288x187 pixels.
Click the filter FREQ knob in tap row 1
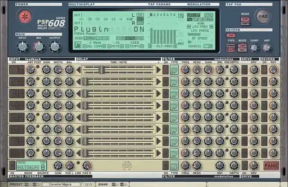coord(185,70)
